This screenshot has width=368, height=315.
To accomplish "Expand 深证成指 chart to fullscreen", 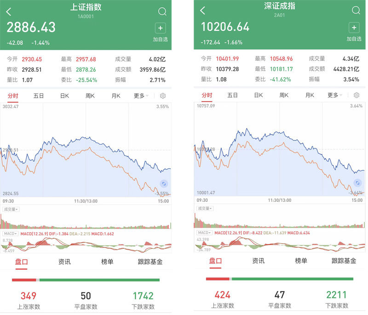I will click(357, 183).
